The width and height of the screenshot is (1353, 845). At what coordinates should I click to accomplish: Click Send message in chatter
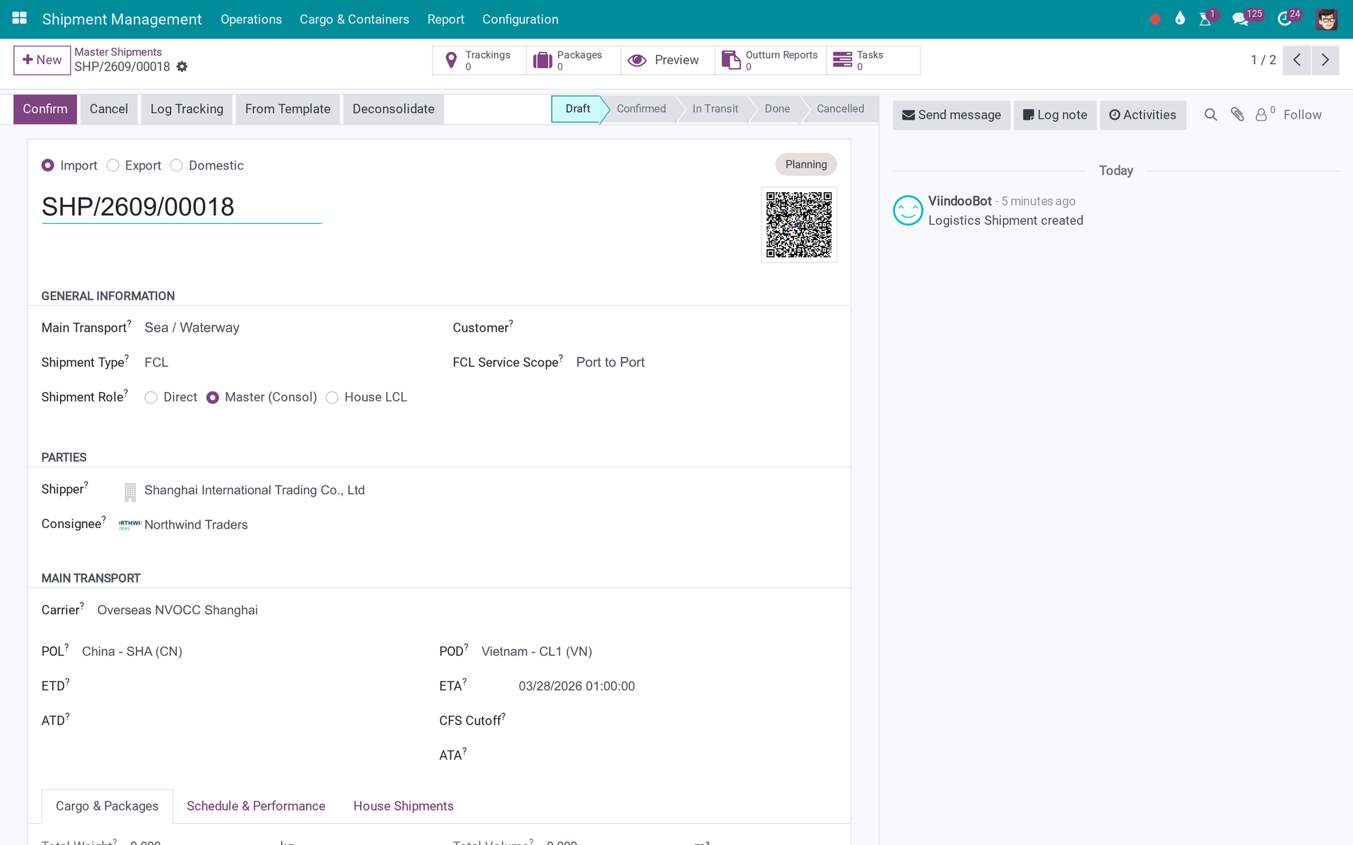pyautogui.click(x=951, y=115)
